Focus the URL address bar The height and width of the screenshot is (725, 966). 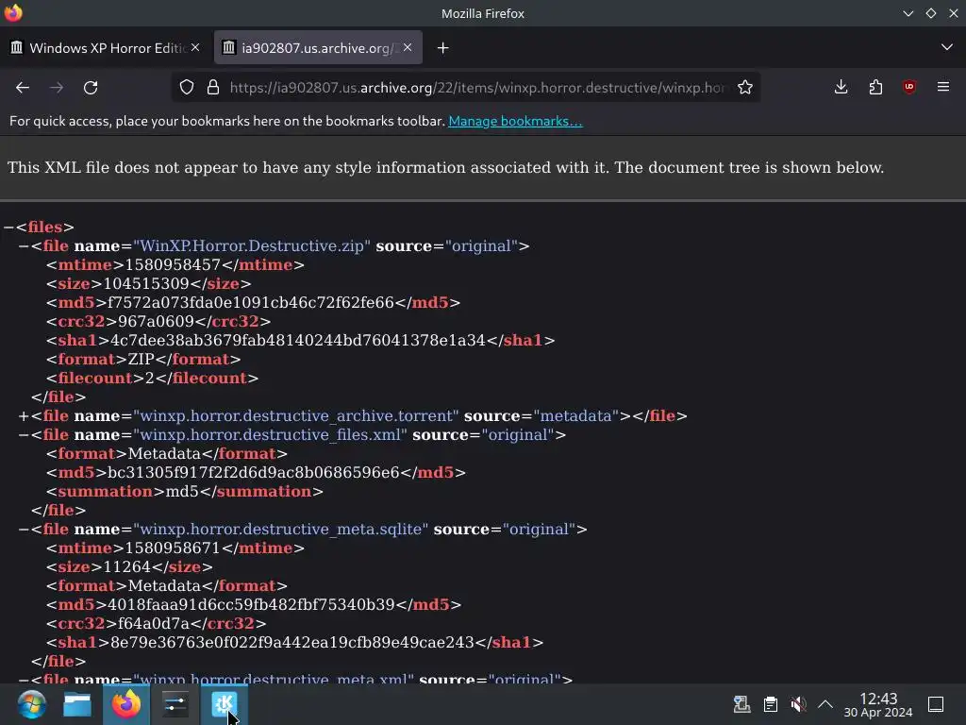tap(477, 88)
